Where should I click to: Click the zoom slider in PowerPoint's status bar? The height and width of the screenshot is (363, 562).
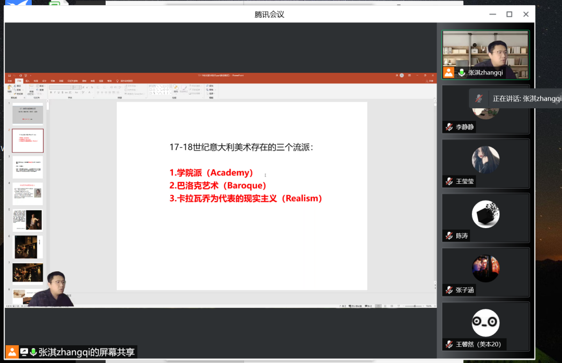[415, 306]
